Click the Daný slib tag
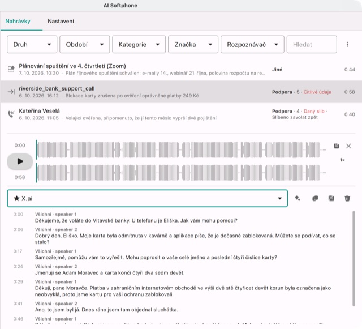Image resolution: width=362 pixels, height=329 pixels. [x=314, y=111]
